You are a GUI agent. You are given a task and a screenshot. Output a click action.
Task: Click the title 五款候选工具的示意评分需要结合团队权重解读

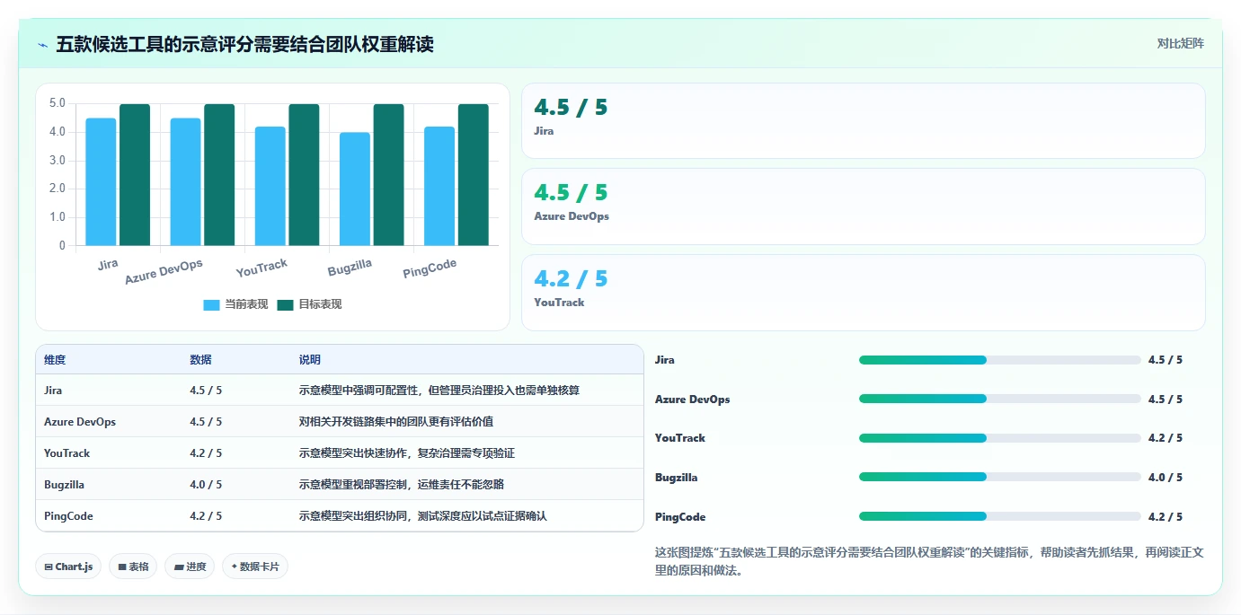pyautogui.click(x=245, y=44)
